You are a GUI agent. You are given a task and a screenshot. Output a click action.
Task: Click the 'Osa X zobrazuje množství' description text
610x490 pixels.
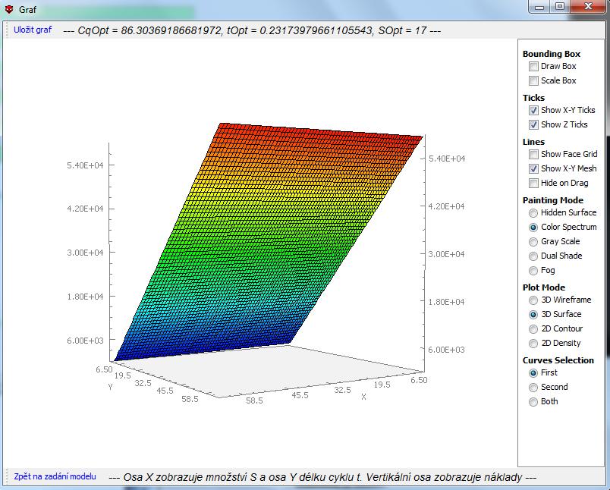click(322, 477)
